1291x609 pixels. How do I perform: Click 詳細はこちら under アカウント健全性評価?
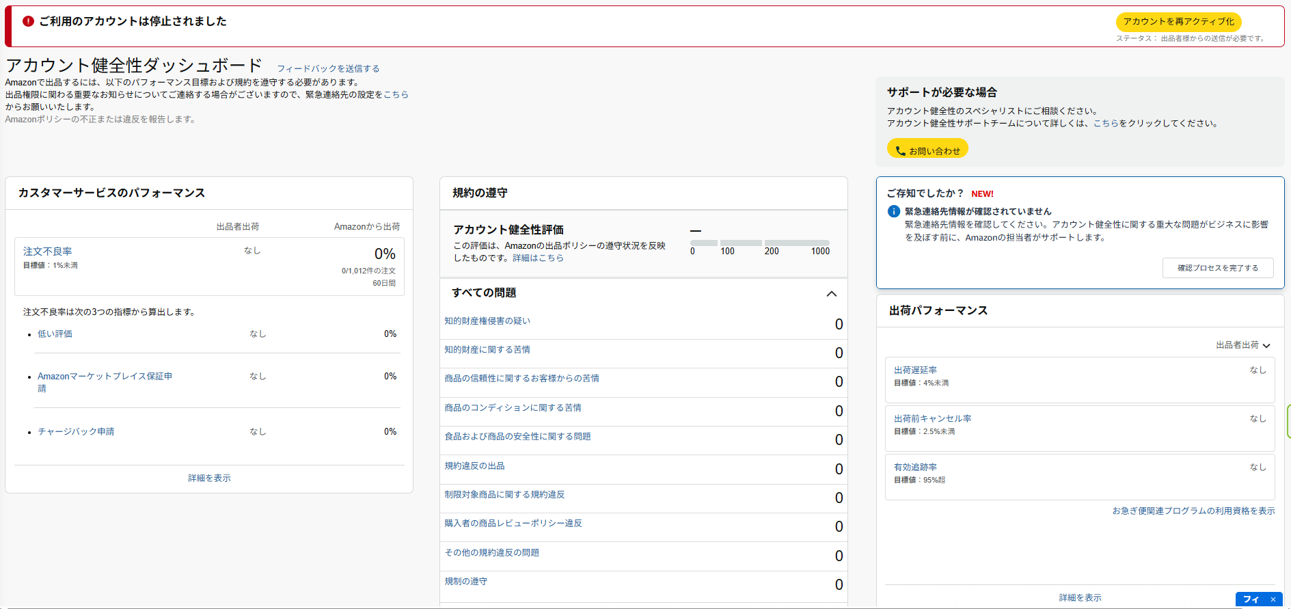point(538,258)
